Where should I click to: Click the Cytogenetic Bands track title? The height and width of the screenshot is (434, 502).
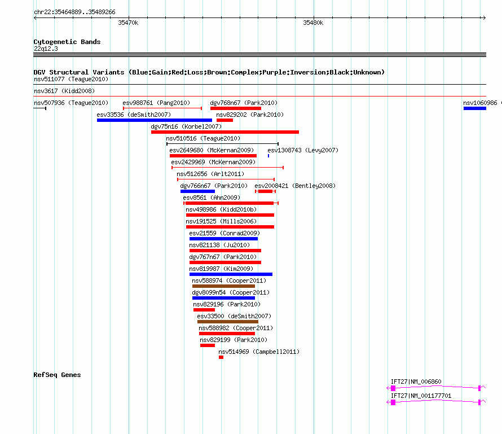[67, 42]
